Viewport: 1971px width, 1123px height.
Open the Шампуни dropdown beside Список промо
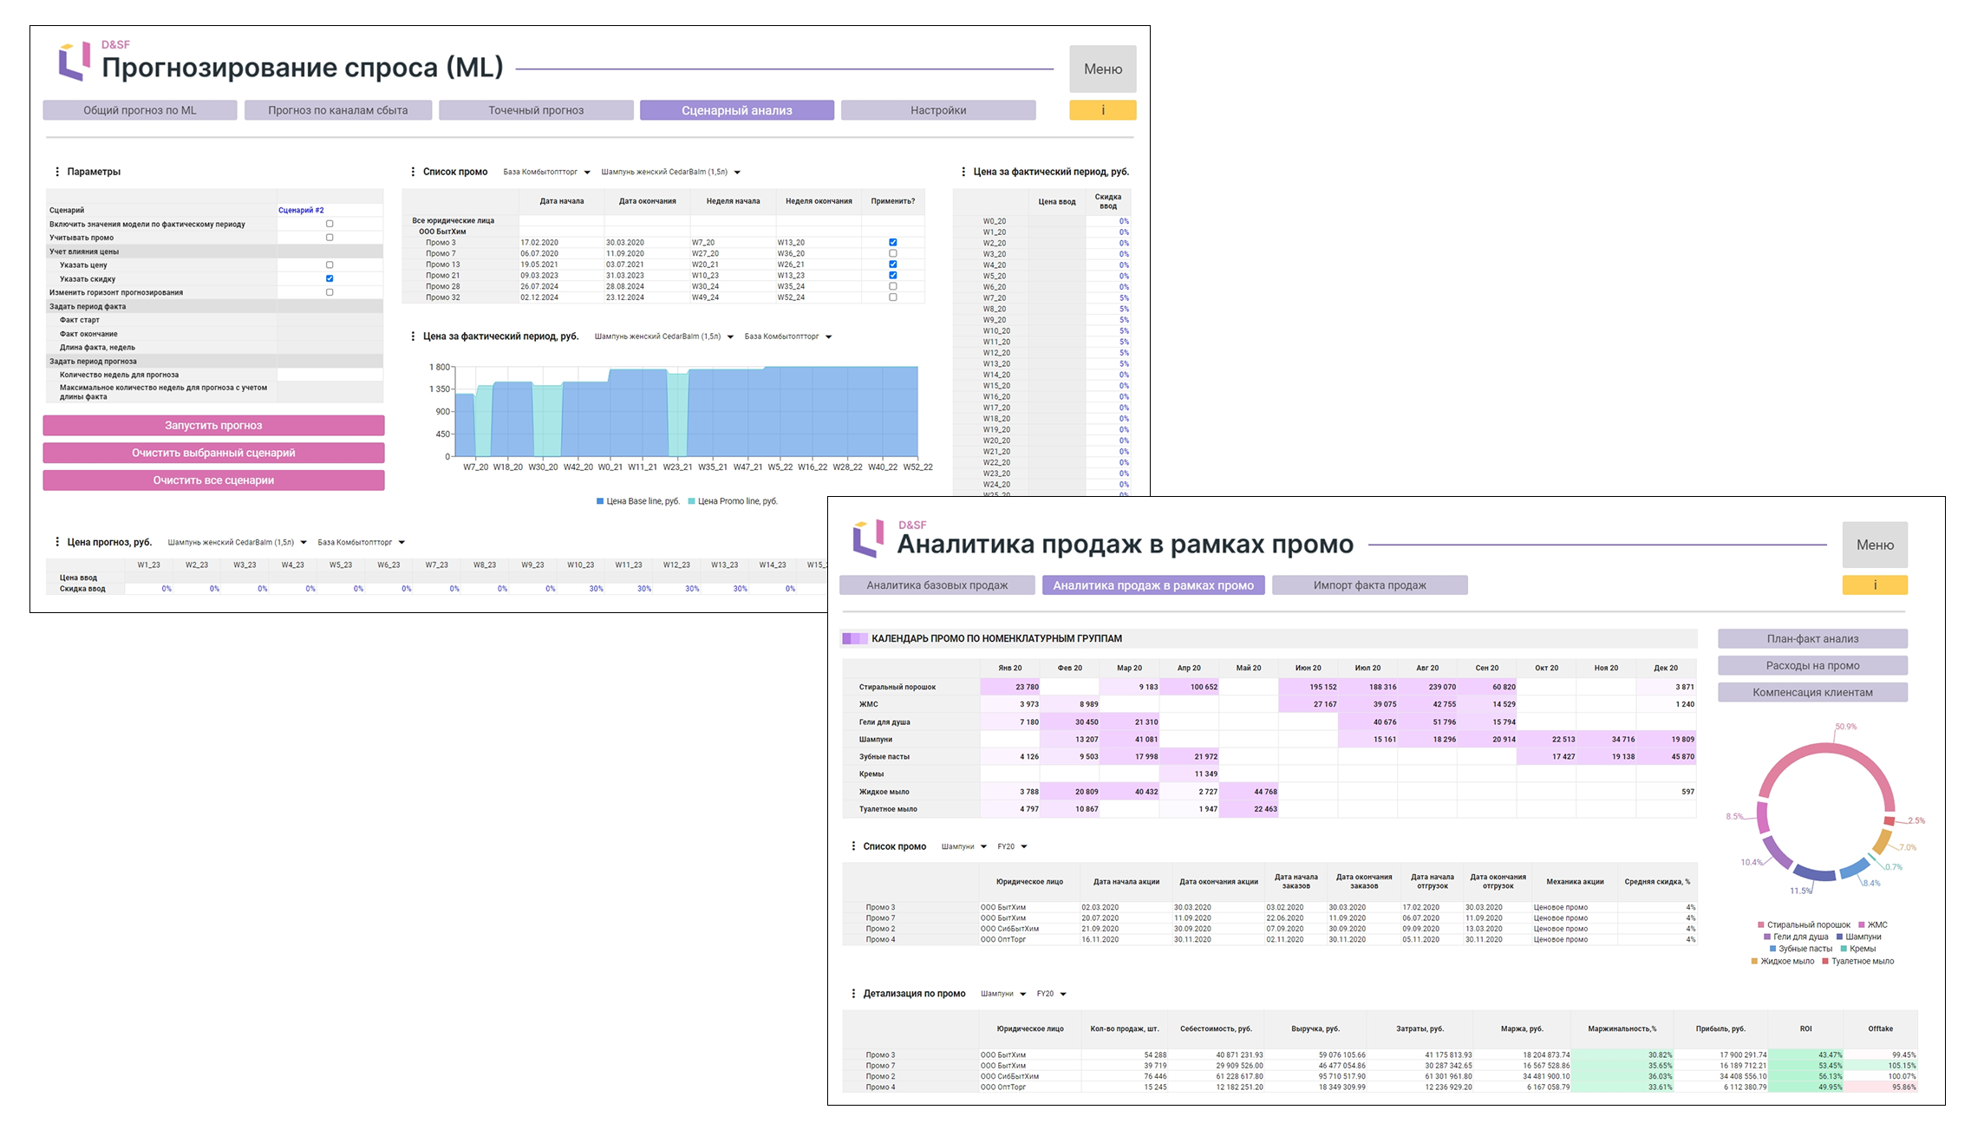(x=963, y=846)
